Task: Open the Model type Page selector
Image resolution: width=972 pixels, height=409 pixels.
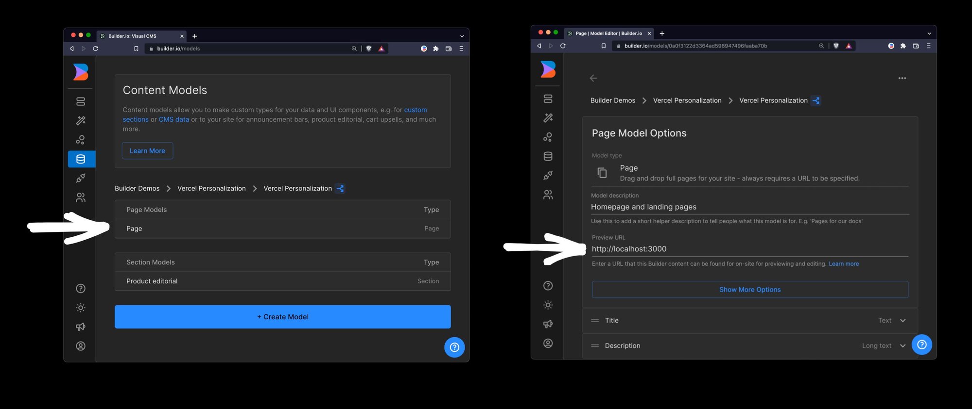Action: [x=750, y=173]
